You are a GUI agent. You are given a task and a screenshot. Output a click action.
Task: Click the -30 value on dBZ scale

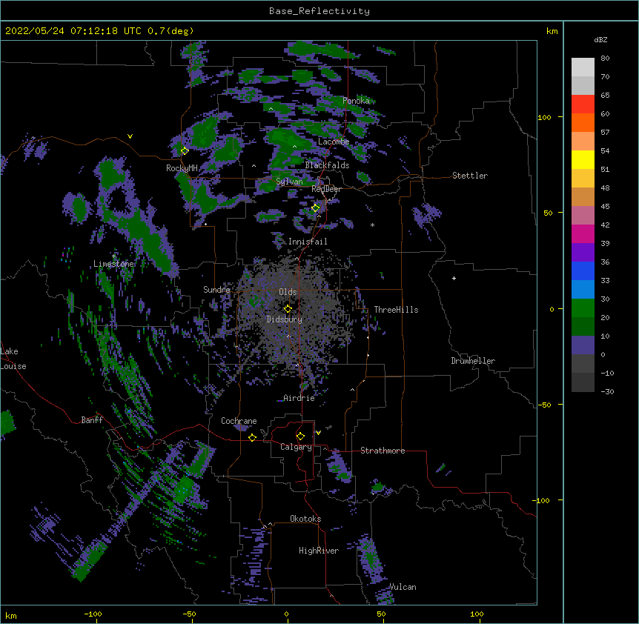pyautogui.click(x=607, y=391)
